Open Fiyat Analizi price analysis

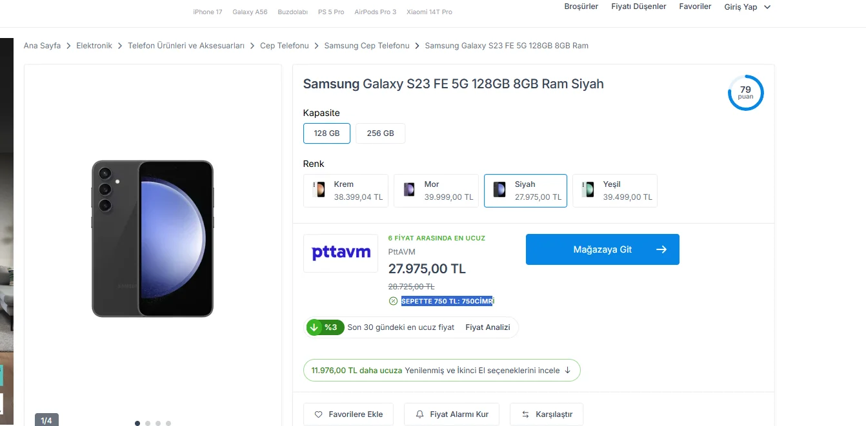488,327
